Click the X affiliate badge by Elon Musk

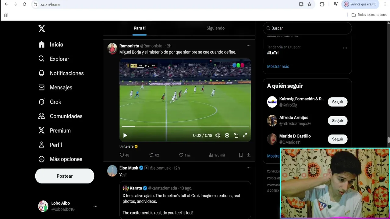point(146,168)
